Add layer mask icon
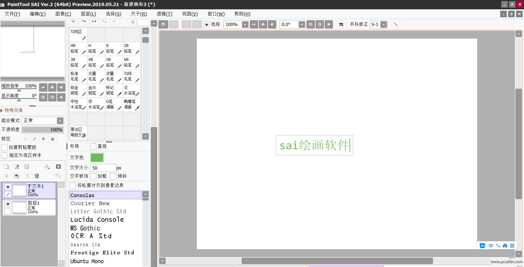524x267 pixels. tap(58, 167)
